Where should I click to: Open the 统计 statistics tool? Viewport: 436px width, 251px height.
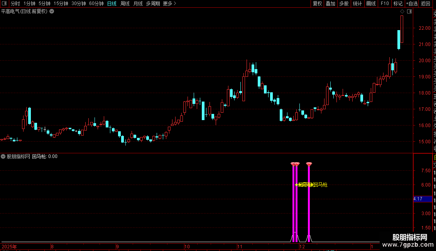(357, 3)
